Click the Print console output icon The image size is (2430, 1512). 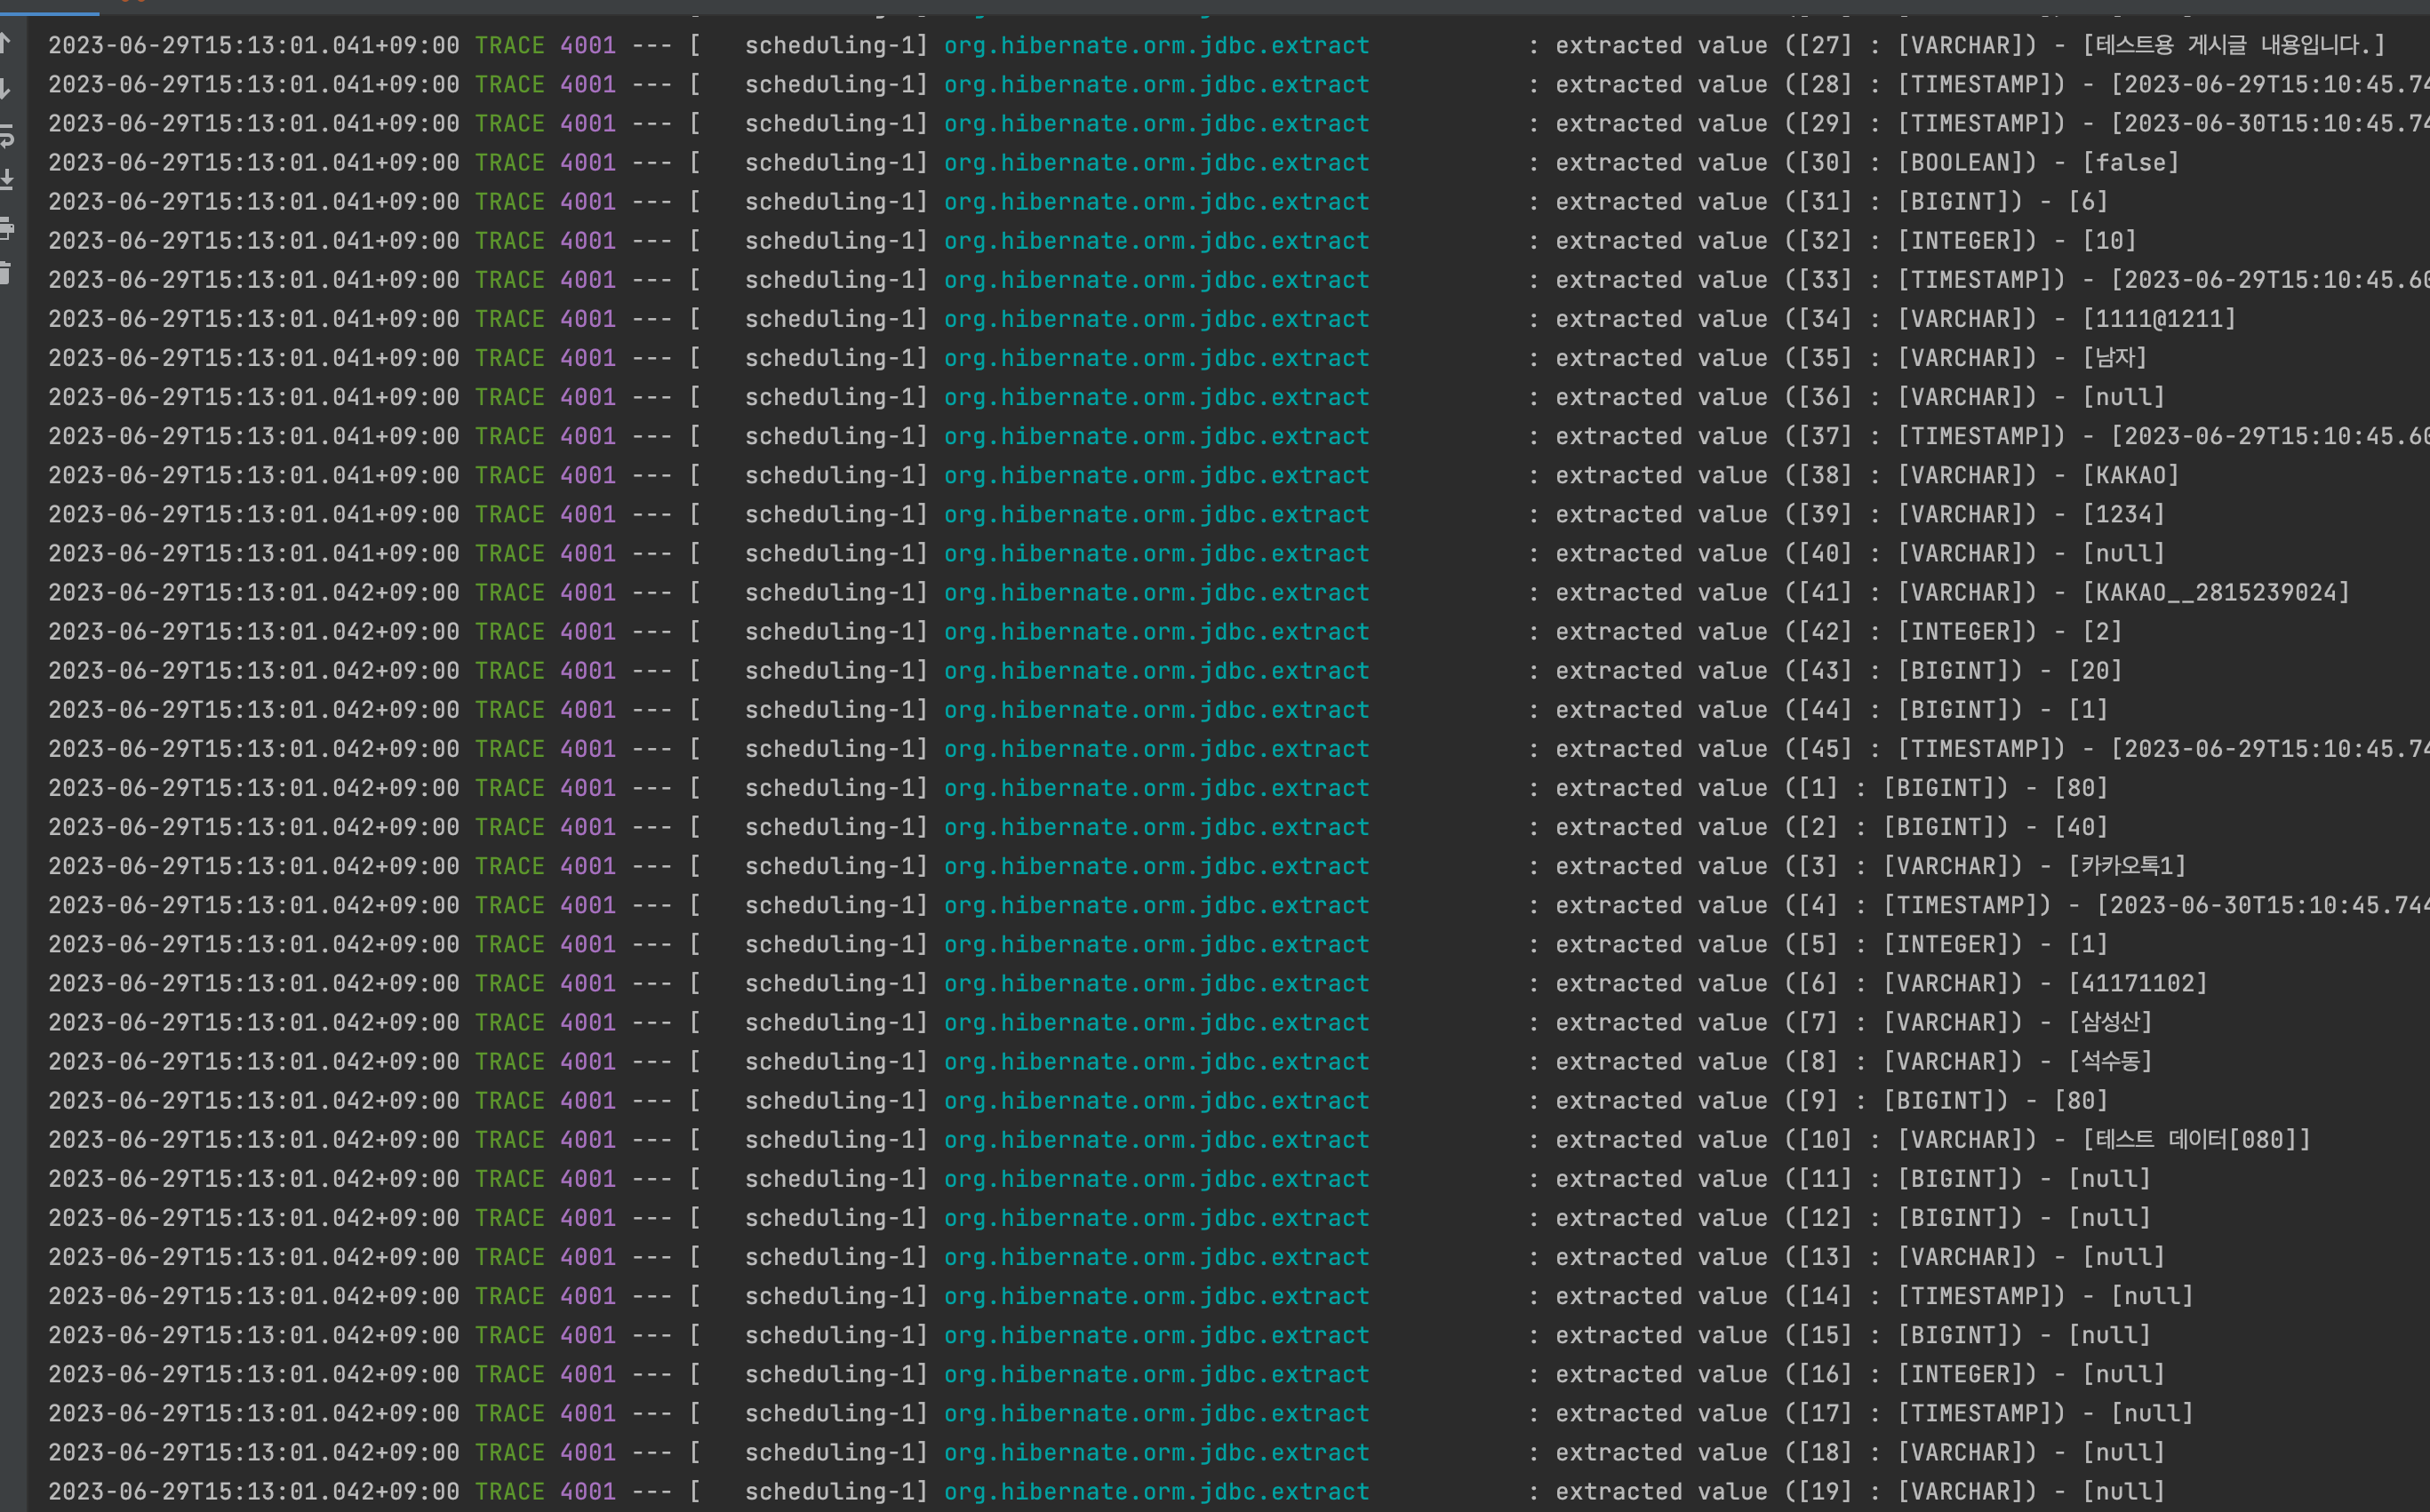[x=6, y=227]
